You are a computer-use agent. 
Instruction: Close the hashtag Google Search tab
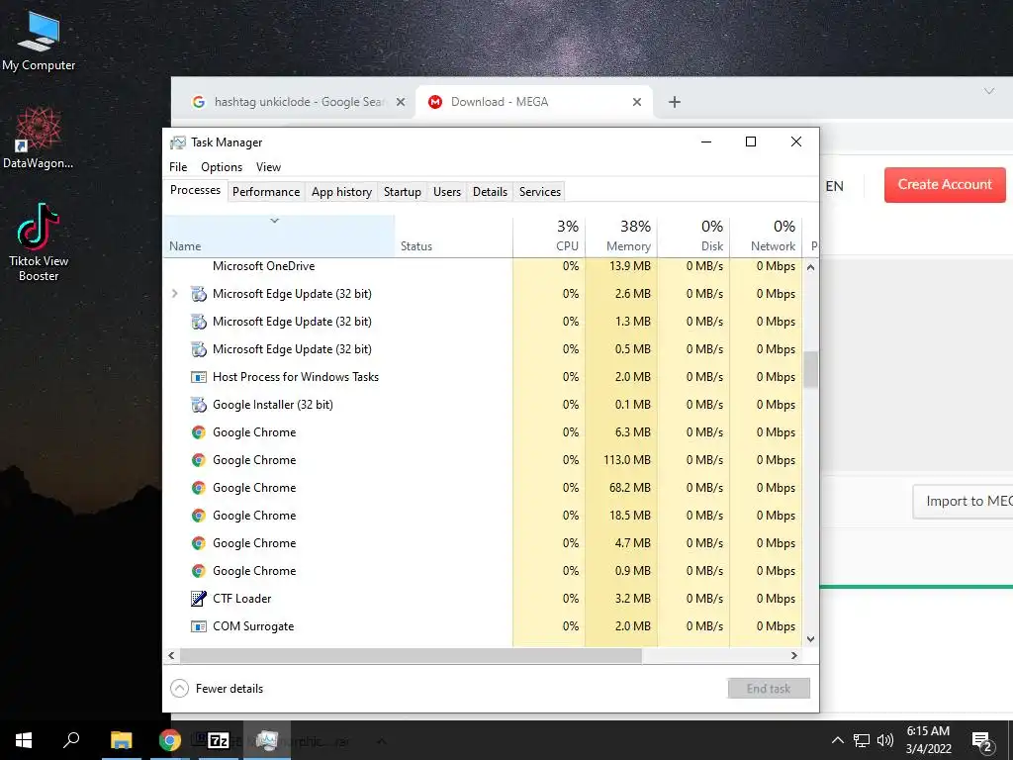click(401, 102)
